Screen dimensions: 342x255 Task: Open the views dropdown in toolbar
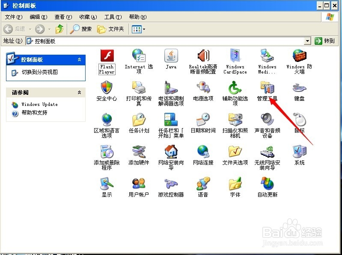(x=139, y=29)
